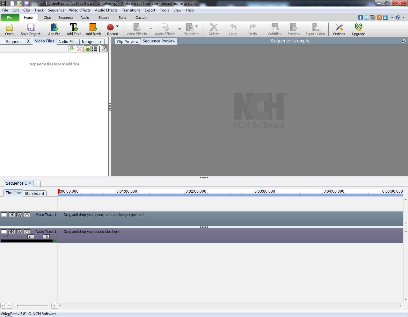This screenshot has width=408, height=317.
Task: Fit timeline using the double-arrow zoom button
Action: click(x=3, y=306)
